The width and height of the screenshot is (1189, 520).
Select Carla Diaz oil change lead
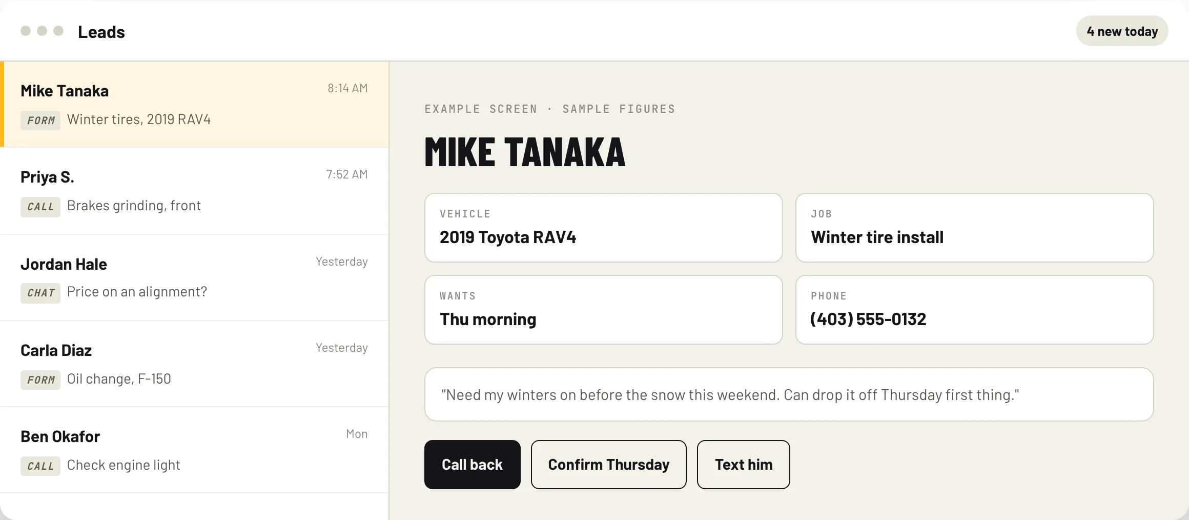194,364
